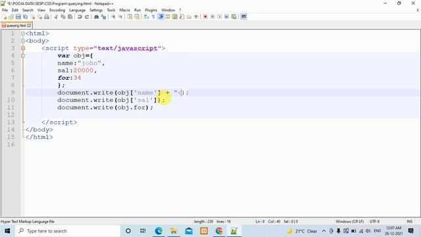Print the document via toolbar Print icon
Screen dimensions: 421x237
coord(47,16)
